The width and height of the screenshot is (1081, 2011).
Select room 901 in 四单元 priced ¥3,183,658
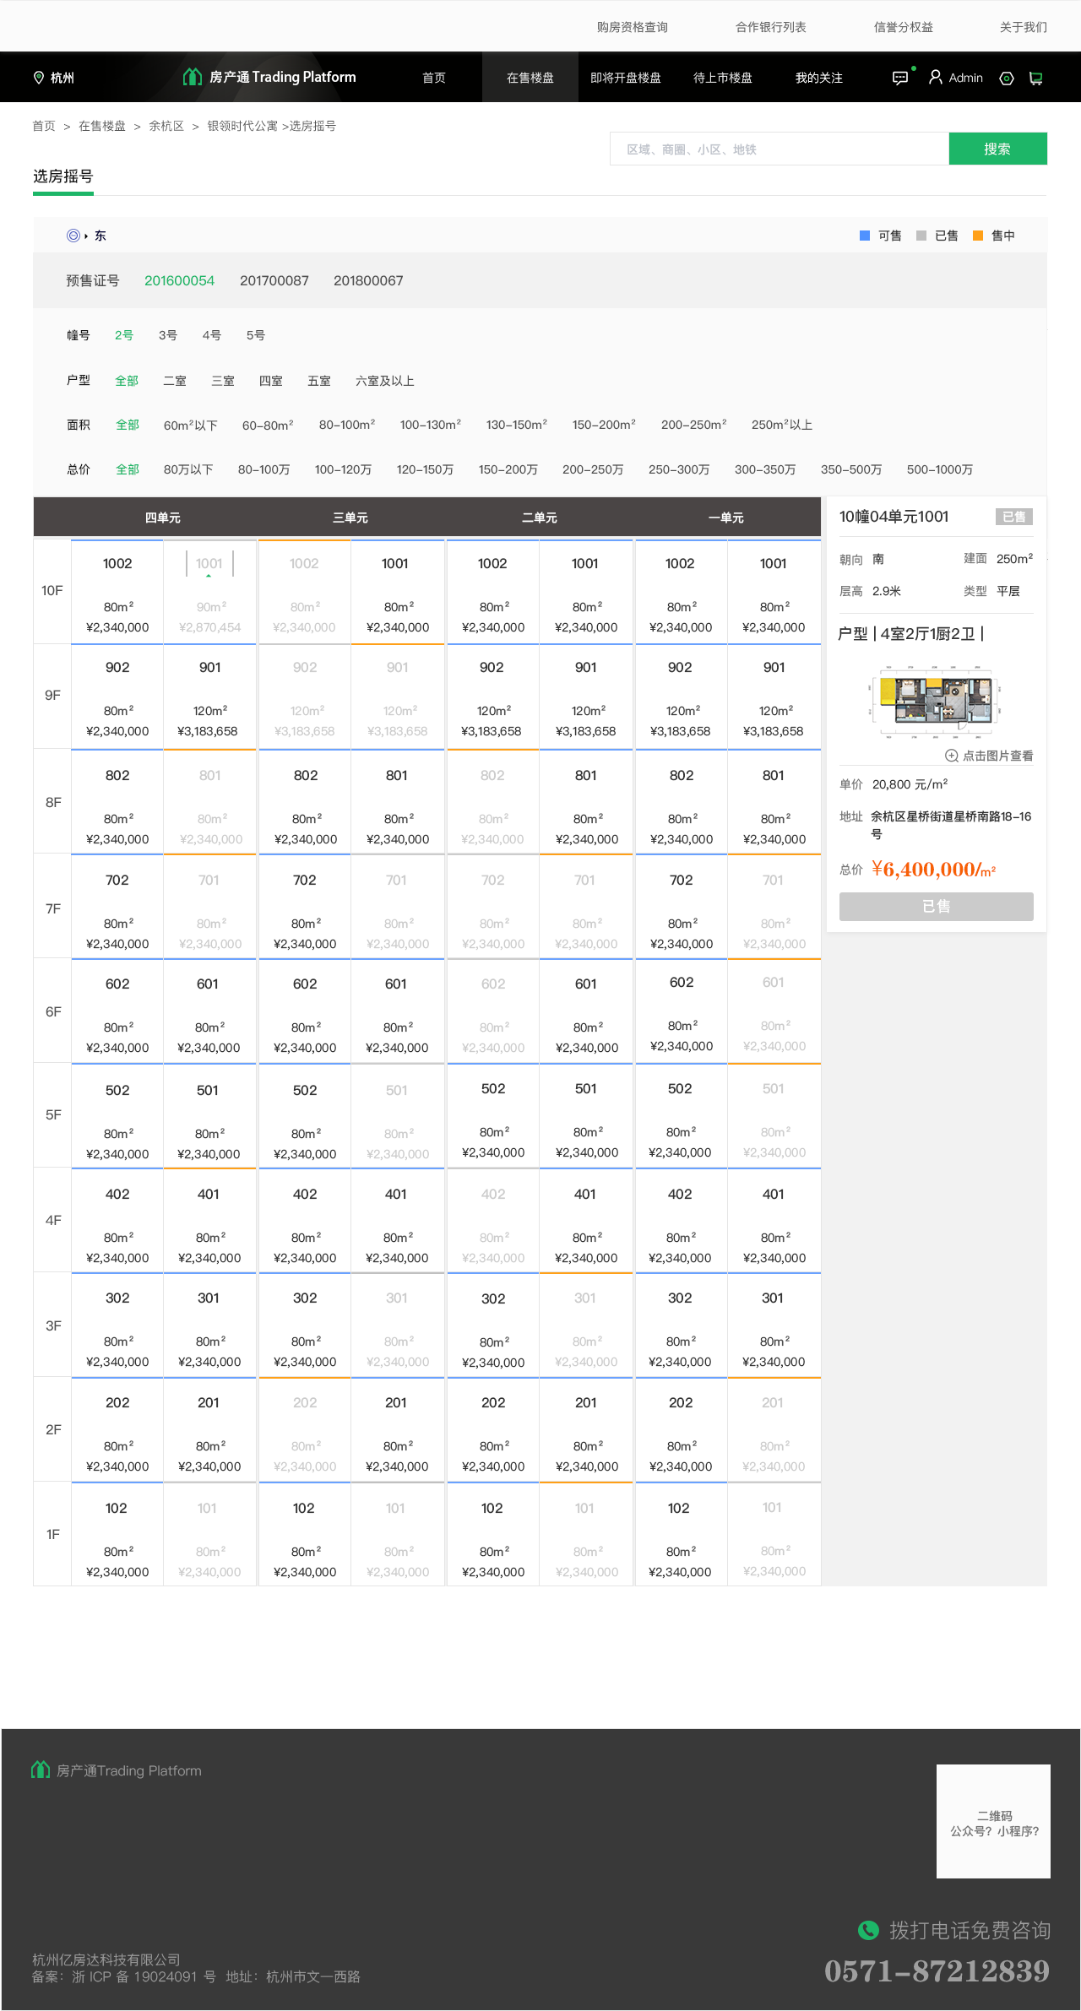(x=209, y=697)
